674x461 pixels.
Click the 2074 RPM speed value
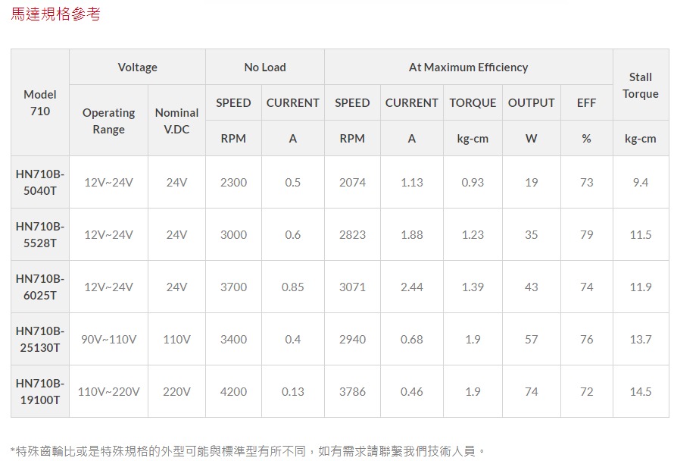coord(352,182)
